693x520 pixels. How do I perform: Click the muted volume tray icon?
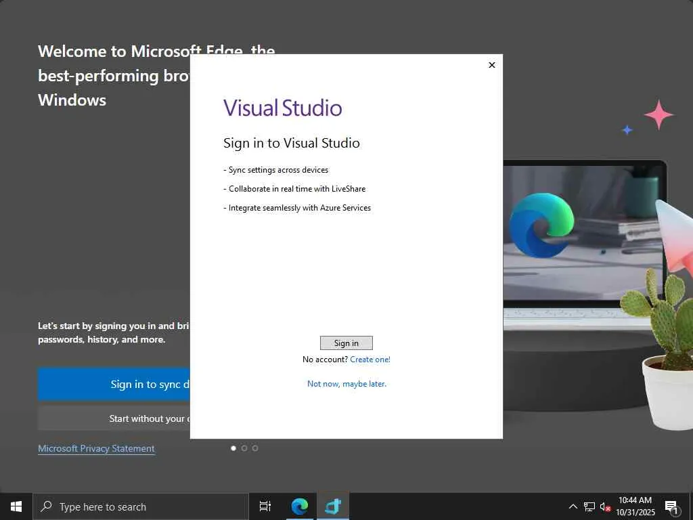605,506
